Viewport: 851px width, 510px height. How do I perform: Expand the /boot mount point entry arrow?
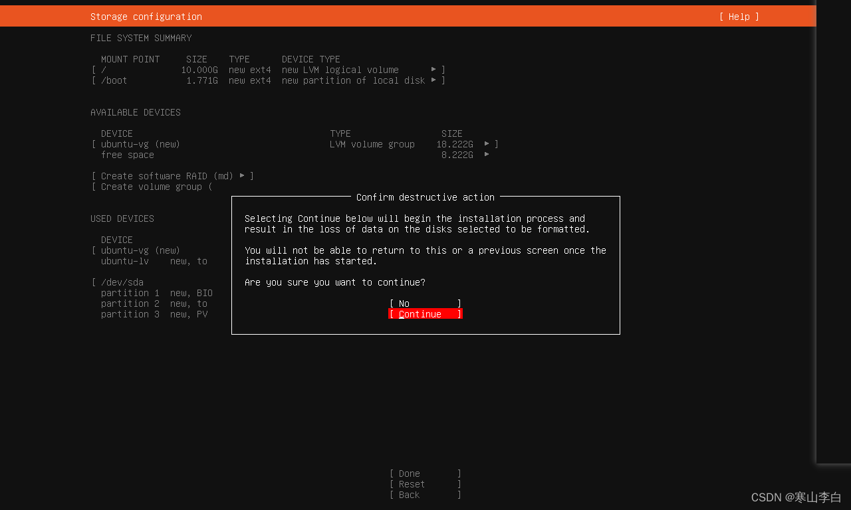433,80
